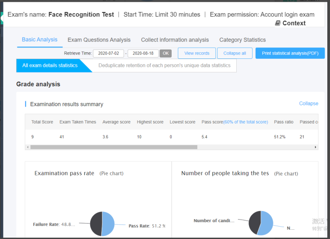Click Print statistical analysis(PDF) button
The width and height of the screenshot is (330, 239).
pos(290,53)
